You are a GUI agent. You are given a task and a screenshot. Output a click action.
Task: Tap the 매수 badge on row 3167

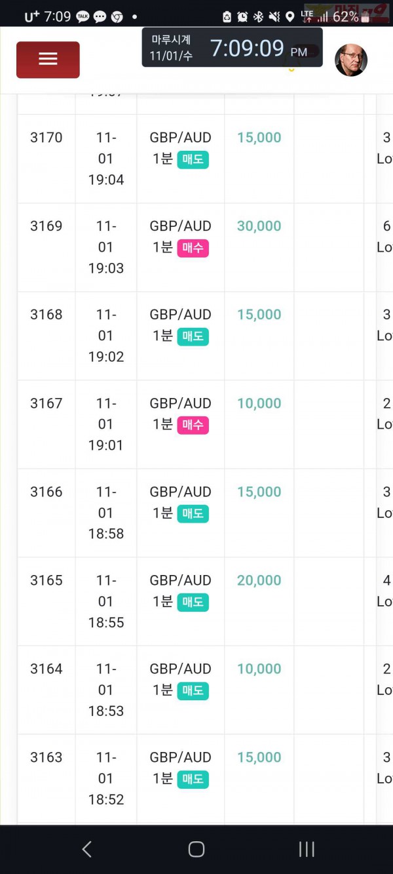coord(193,425)
